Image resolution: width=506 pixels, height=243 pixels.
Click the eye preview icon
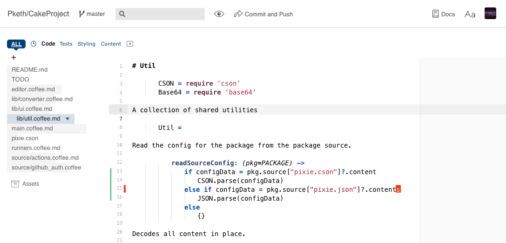click(219, 14)
